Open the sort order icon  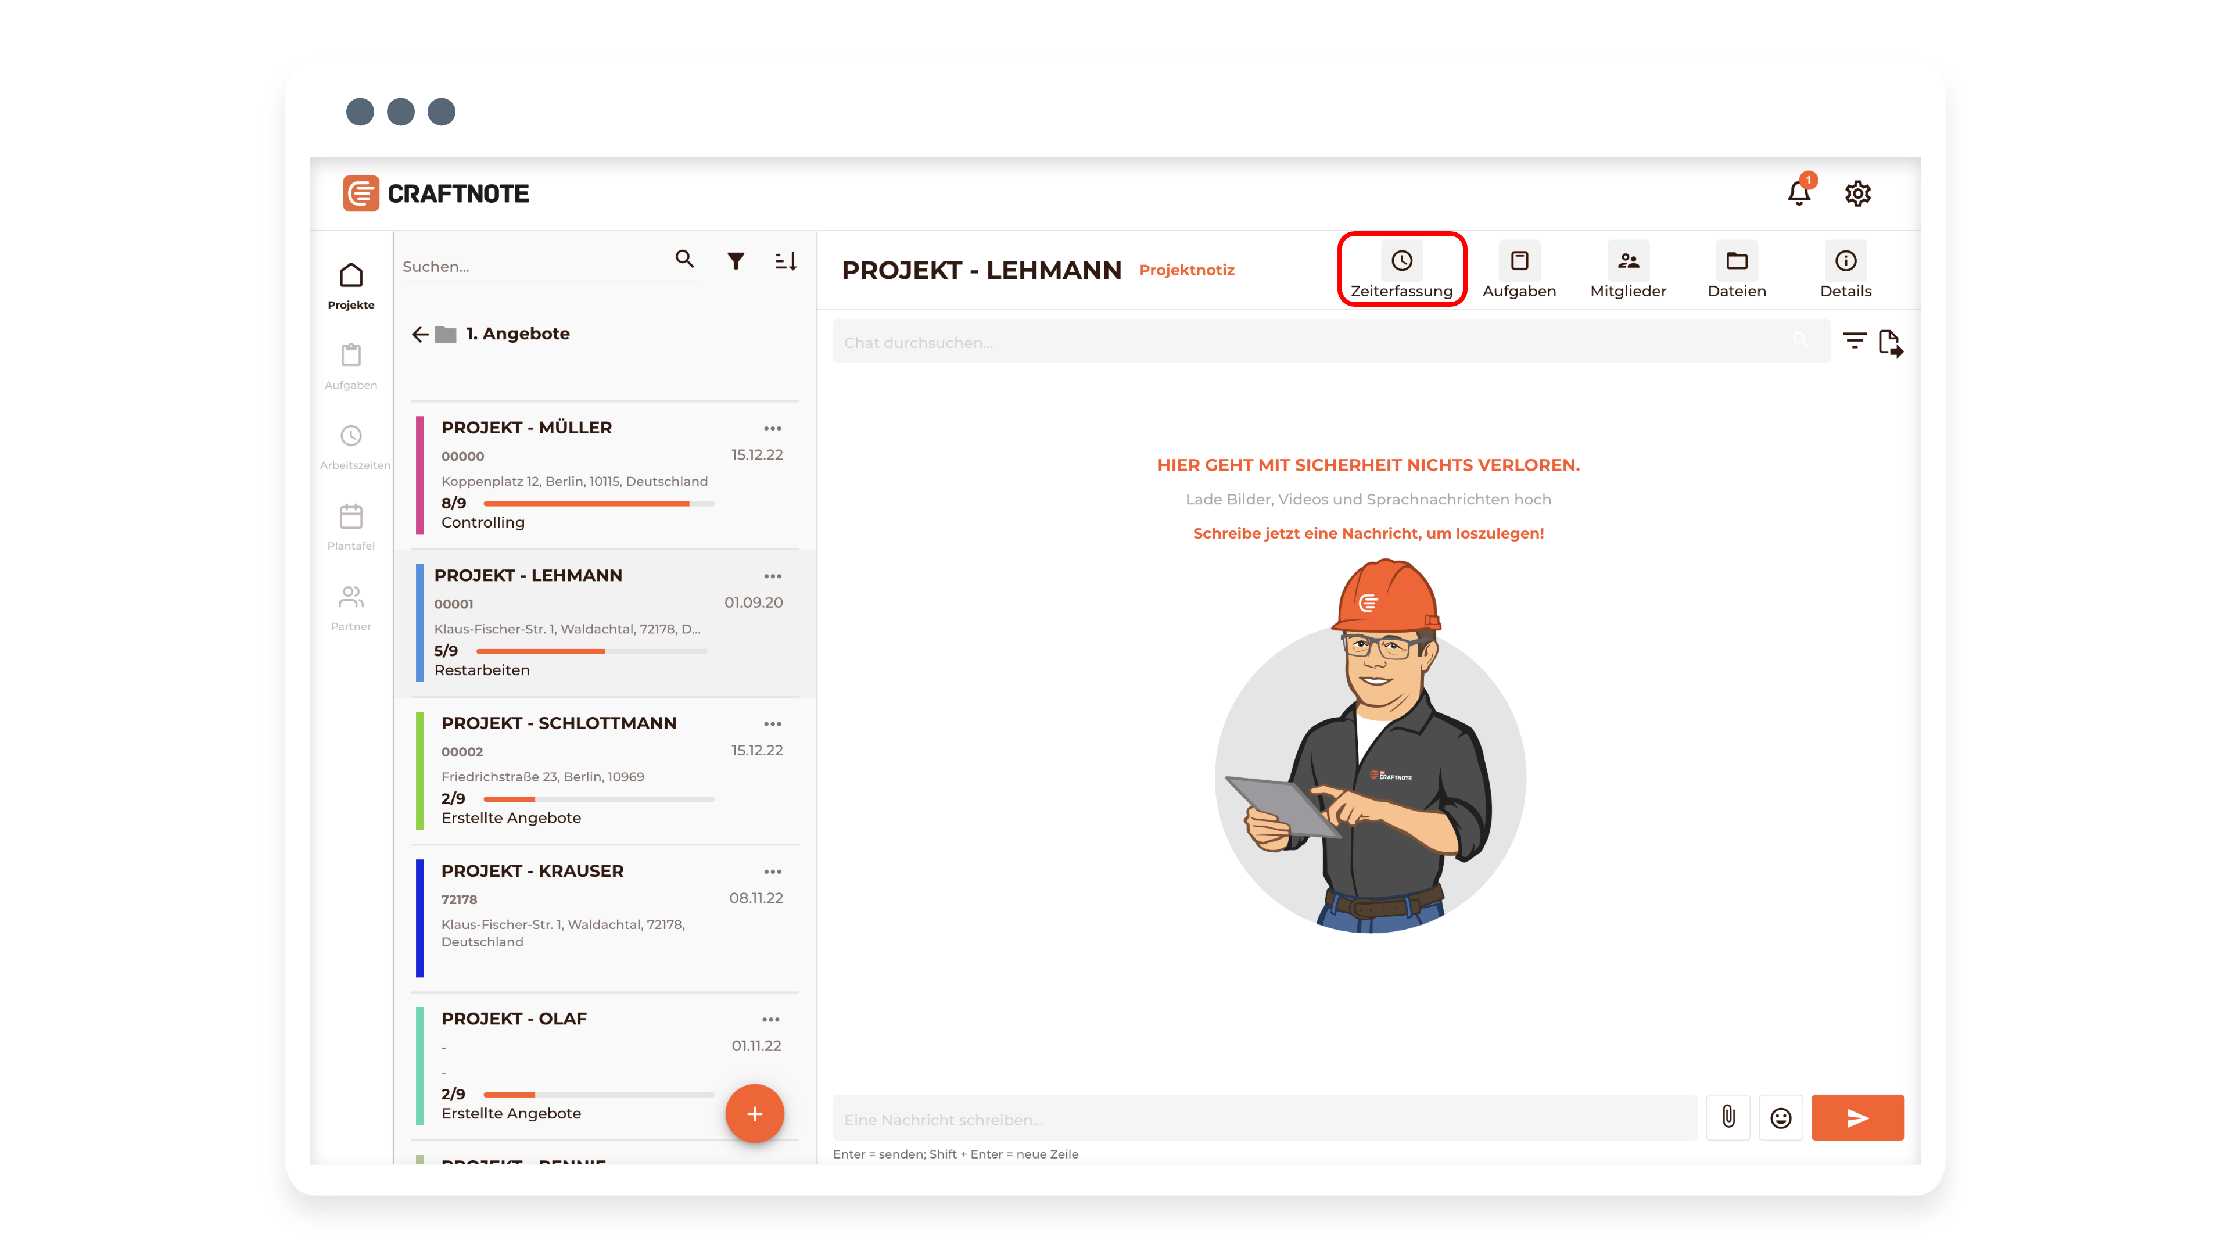coord(785,261)
